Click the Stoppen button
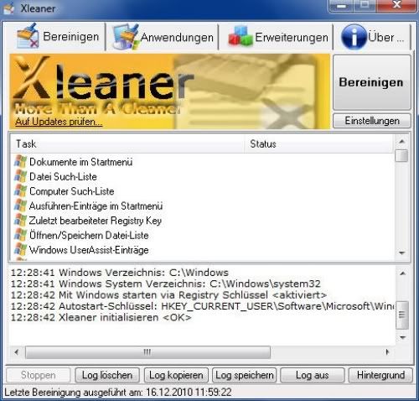The image size is (419, 401). coord(39,375)
